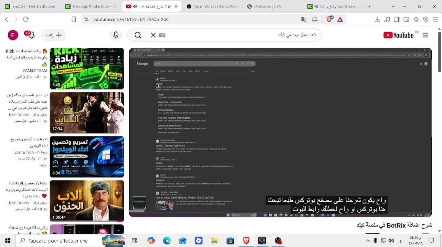Open Brave Rewards triangle icon

(340, 19)
